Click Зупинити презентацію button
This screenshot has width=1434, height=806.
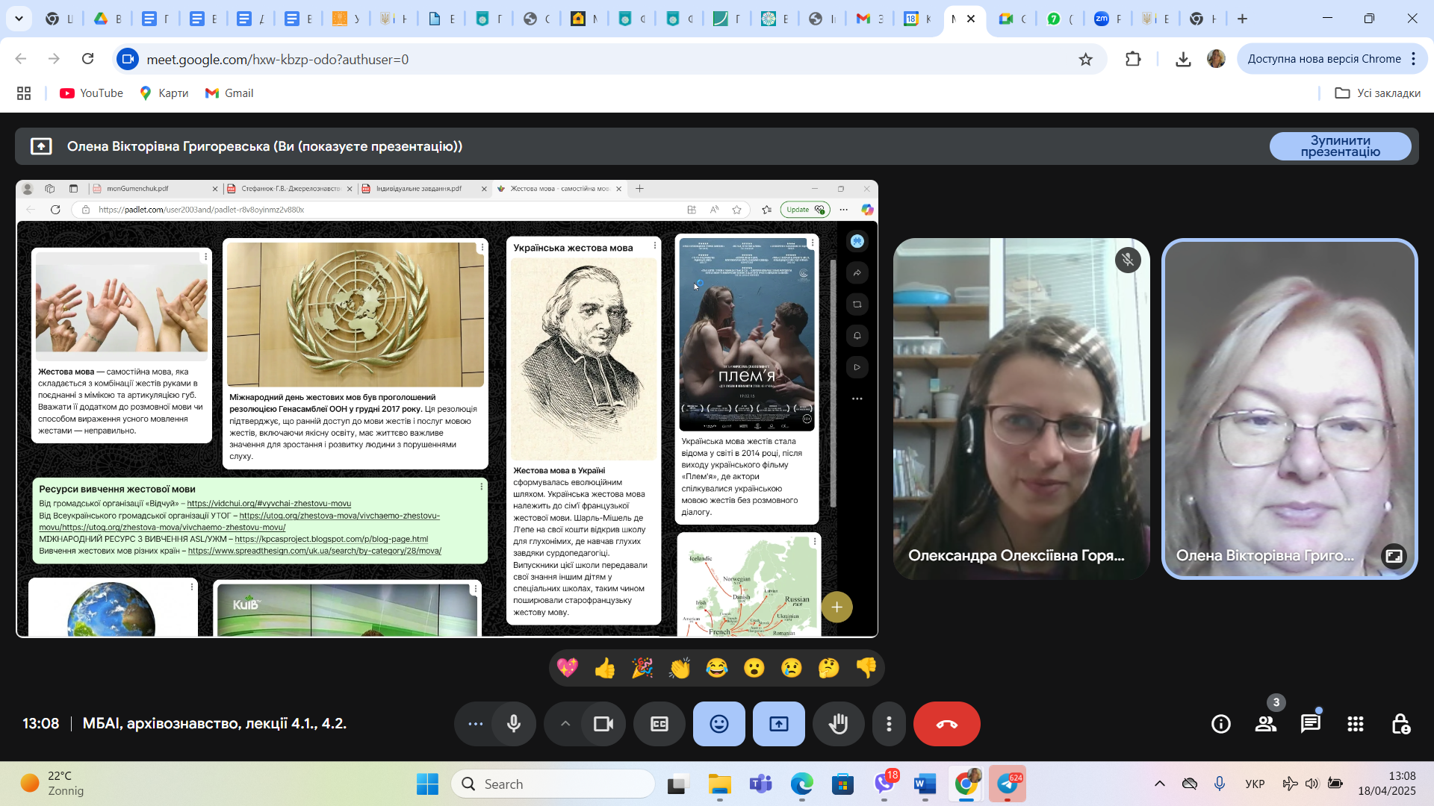(x=1340, y=146)
